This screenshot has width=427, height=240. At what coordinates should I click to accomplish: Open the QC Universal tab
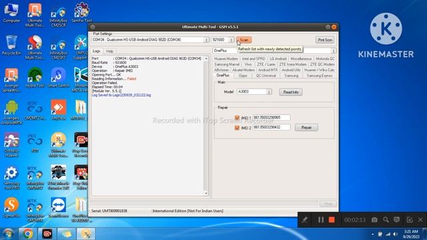click(266, 75)
